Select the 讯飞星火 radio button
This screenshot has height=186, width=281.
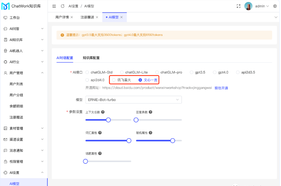(x=114, y=80)
